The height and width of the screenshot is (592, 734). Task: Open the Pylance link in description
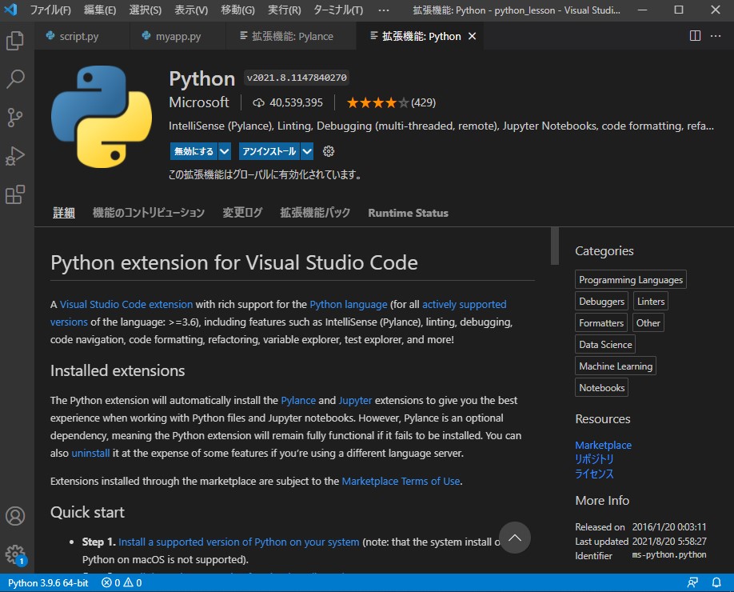pos(298,401)
